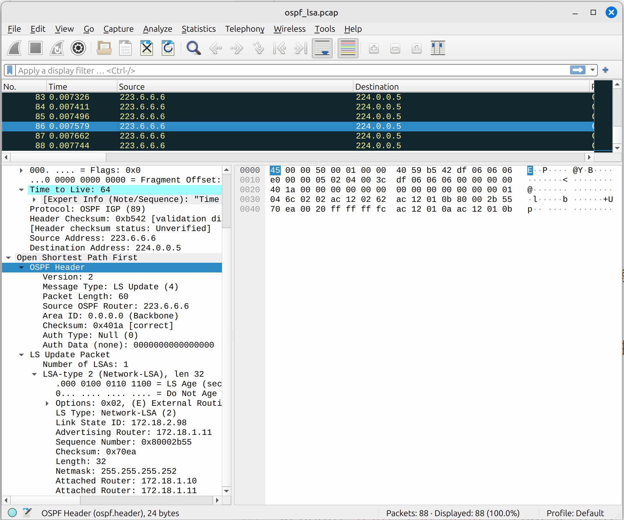Reload this capture file
This screenshot has width=624, height=520.
click(168, 49)
